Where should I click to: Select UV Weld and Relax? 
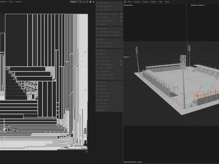108,21
